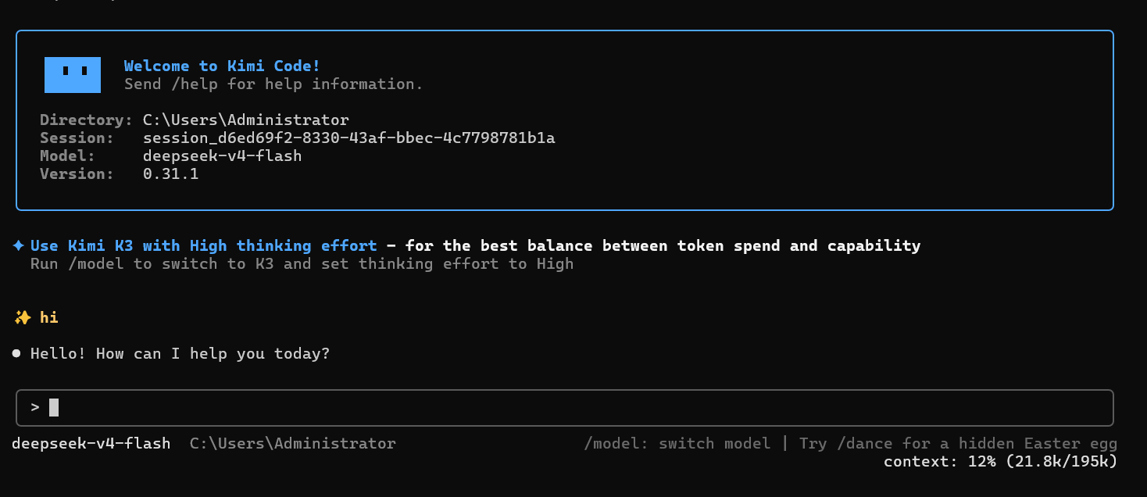Select the session ID string
The height and width of the screenshot is (497, 1147).
tap(349, 138)
